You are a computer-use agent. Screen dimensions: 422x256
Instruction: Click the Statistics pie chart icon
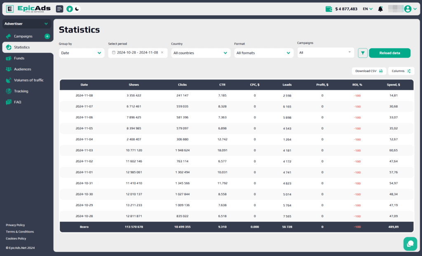click(9, 47)
